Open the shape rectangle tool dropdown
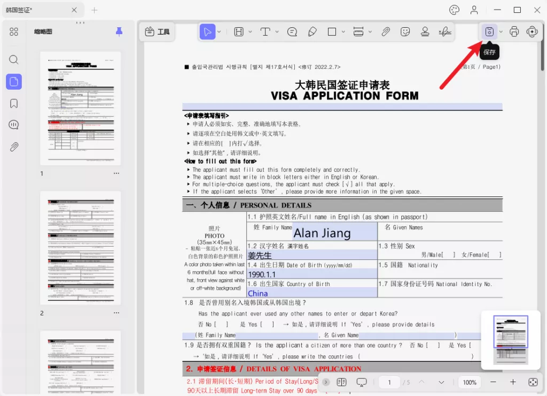The width and height of the screenshot is (547, 396). click(x=343, y=32)
